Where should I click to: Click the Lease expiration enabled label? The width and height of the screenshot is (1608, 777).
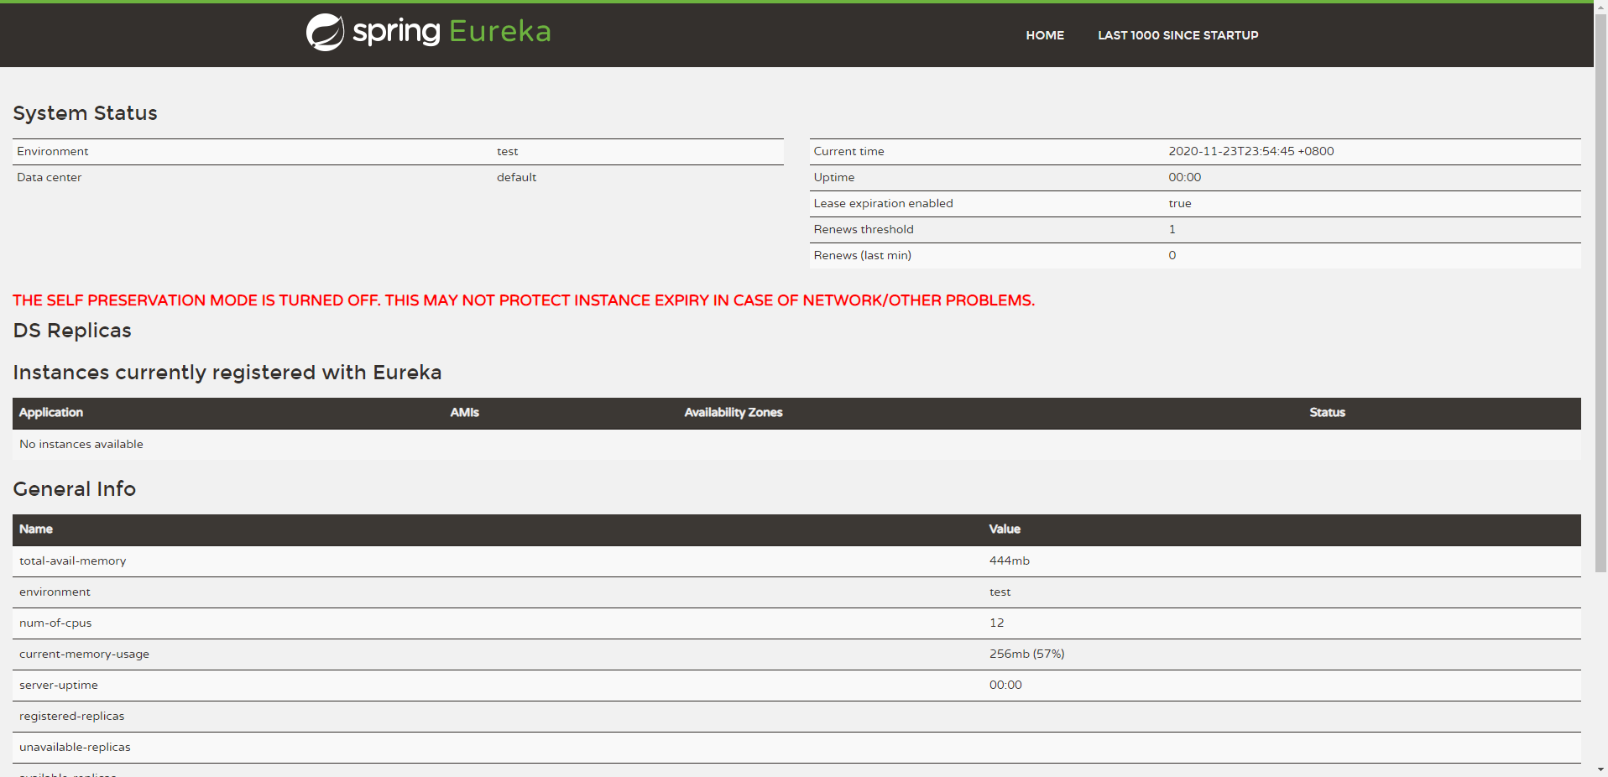point(883,203)
